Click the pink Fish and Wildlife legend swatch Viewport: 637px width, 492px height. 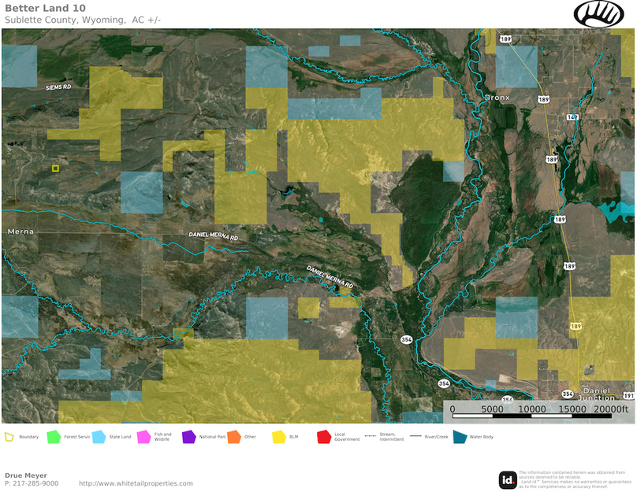pos(143,436)
